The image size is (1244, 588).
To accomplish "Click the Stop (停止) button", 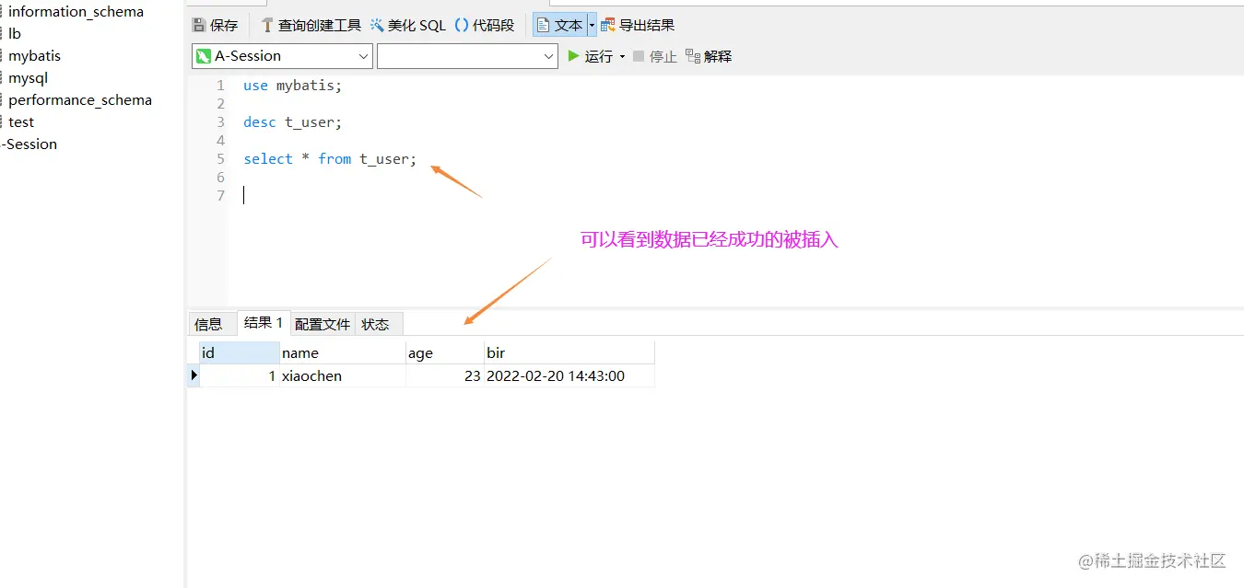I will point(655,56).
